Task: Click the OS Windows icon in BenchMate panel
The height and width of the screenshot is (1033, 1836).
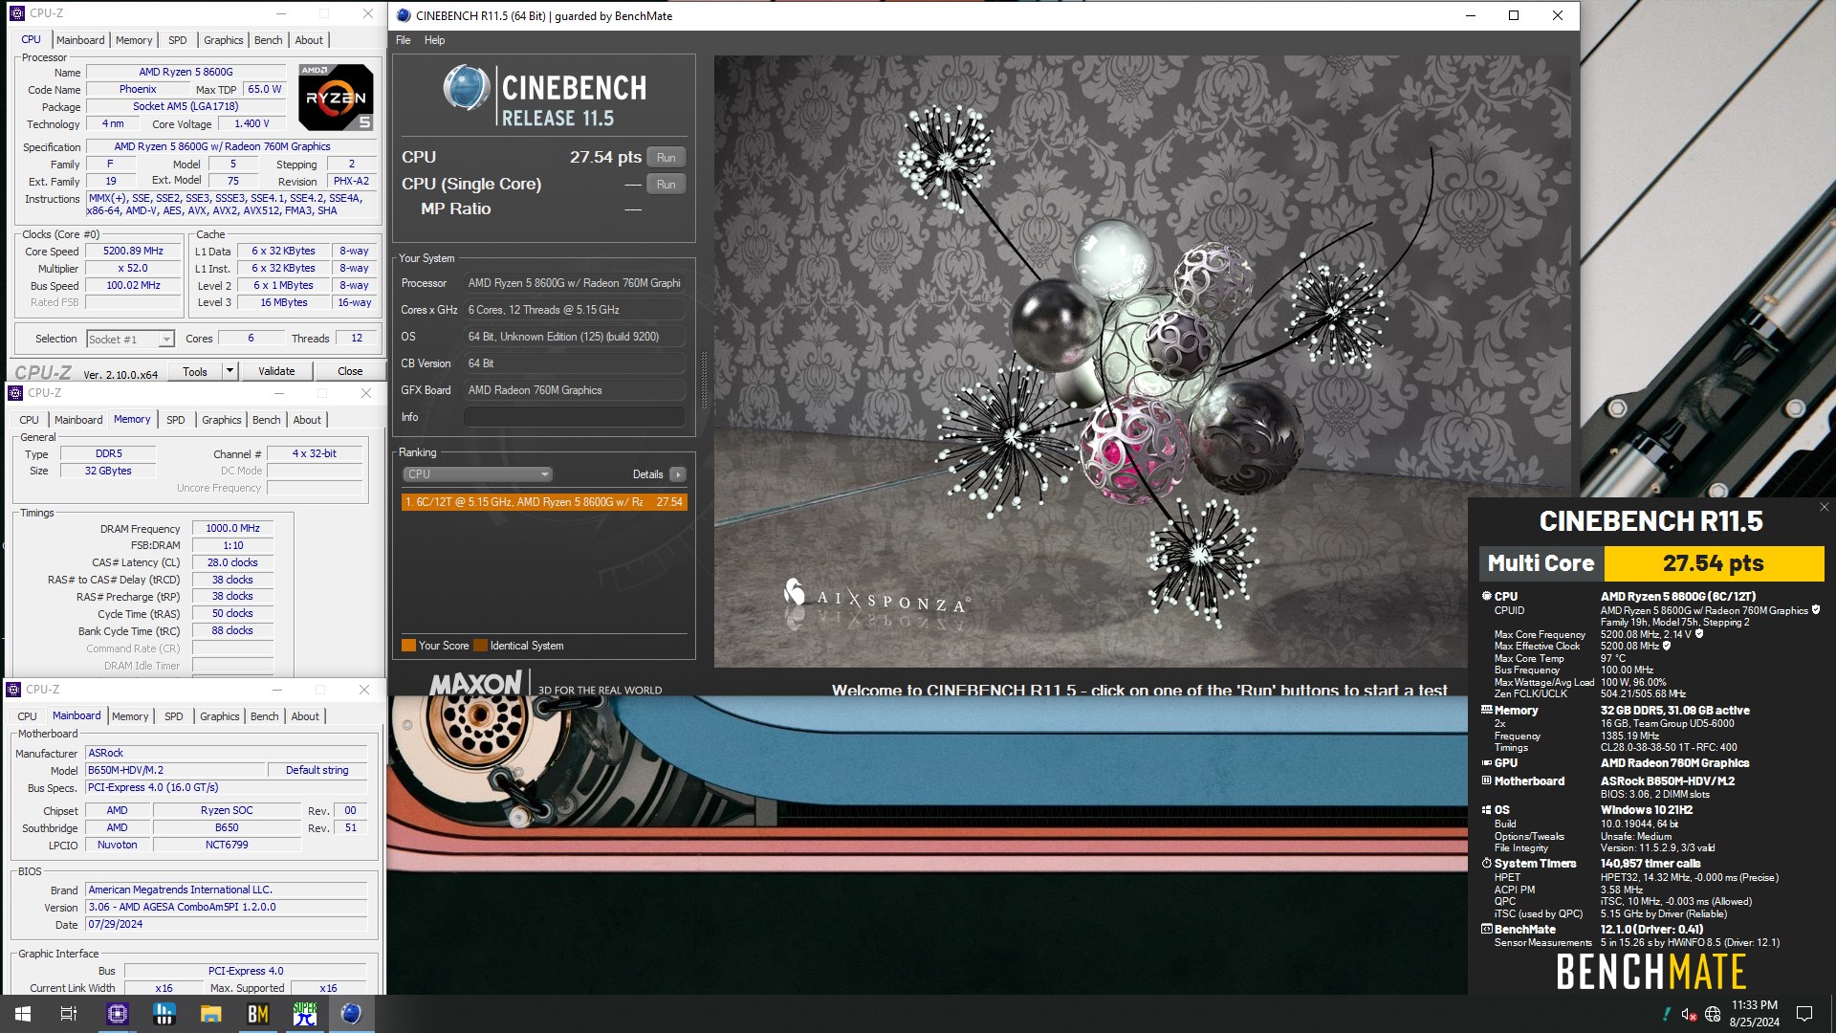Action: pos(1486,809)
